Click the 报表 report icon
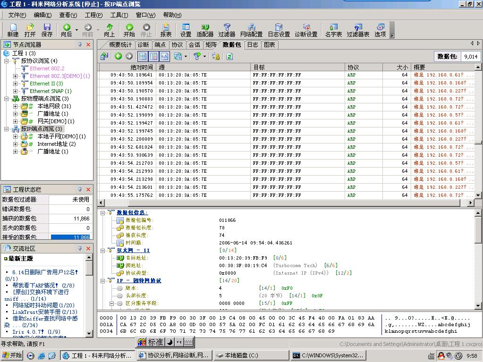Viewport: 483px width, 362px height. point(166,28)
